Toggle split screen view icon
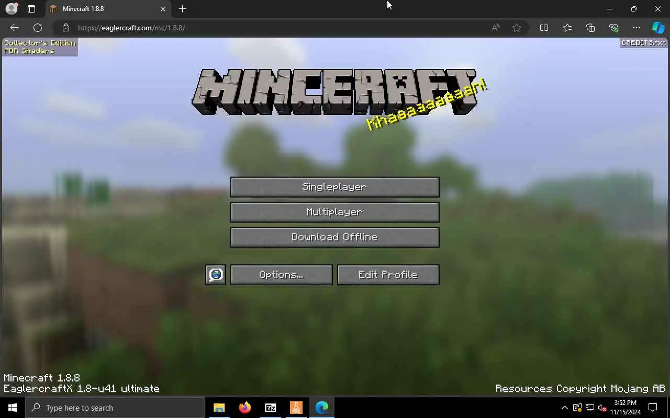The image size is (670, 418). coord(544,28)
